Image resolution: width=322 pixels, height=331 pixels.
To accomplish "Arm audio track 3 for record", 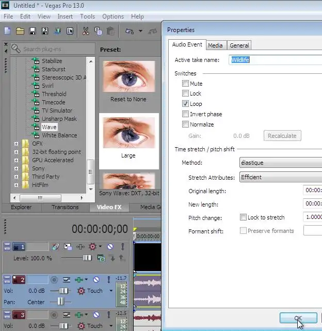I will click(x=54, y=315).
